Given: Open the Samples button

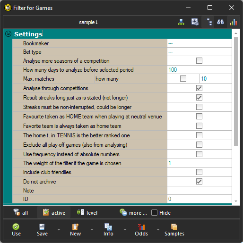Looking at the screenshot, I should tap(174, 230).
